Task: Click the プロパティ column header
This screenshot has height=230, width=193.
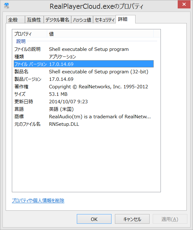Action: coord(29,34)
